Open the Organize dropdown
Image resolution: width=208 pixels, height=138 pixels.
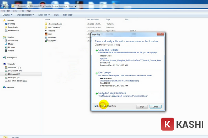click(x=8, y=15)
